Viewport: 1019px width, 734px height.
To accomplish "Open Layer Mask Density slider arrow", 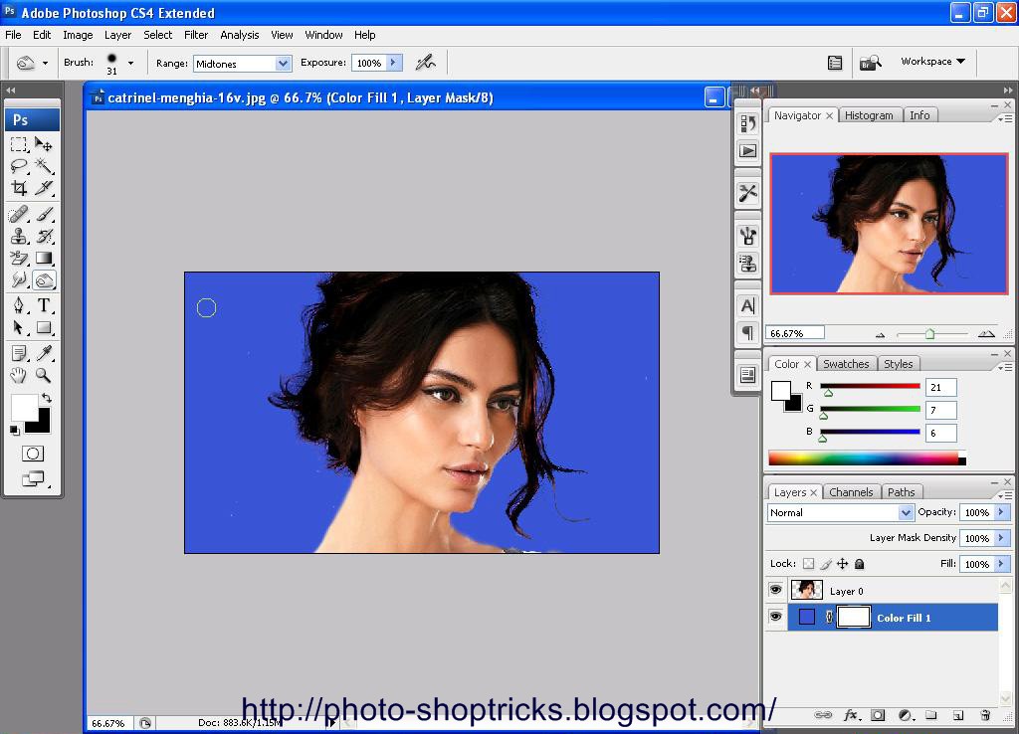I will (x=1001, y=538).
